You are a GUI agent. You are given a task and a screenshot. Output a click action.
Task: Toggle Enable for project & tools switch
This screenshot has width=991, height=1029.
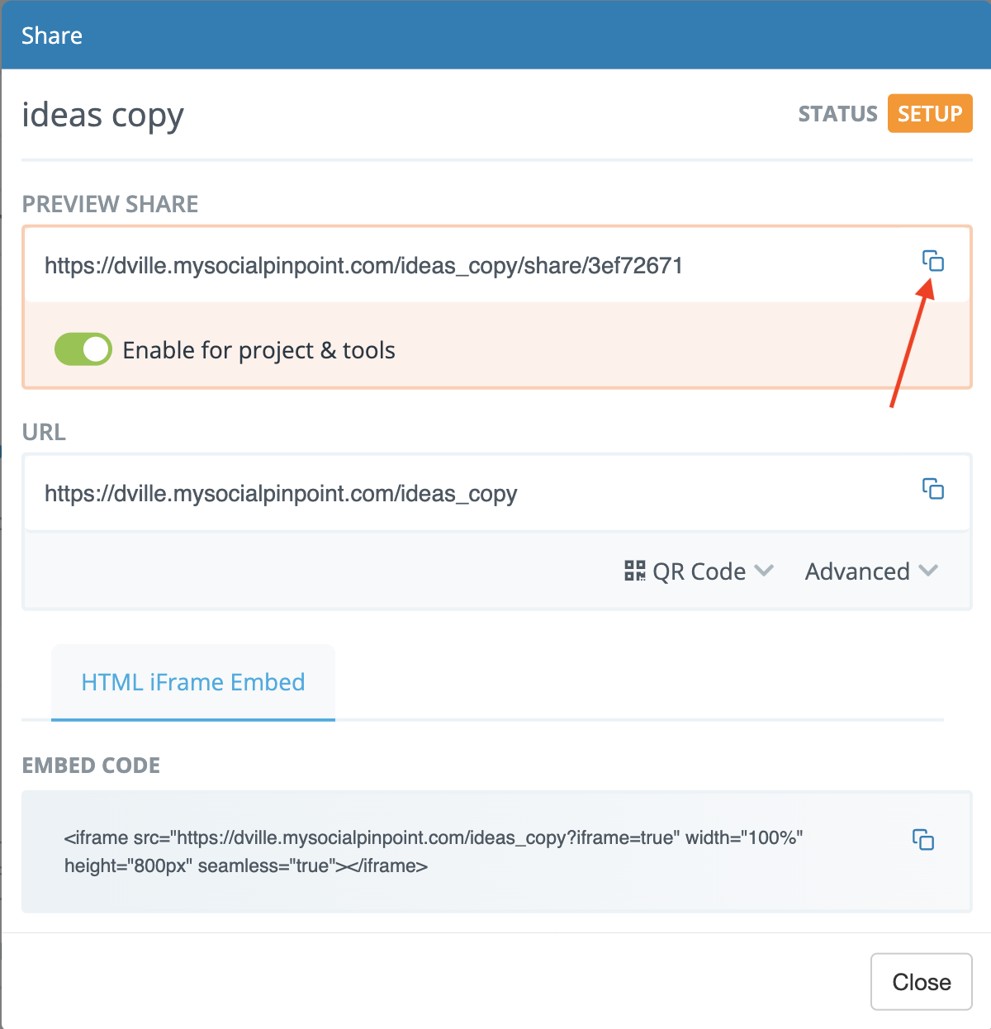point(83,349)
